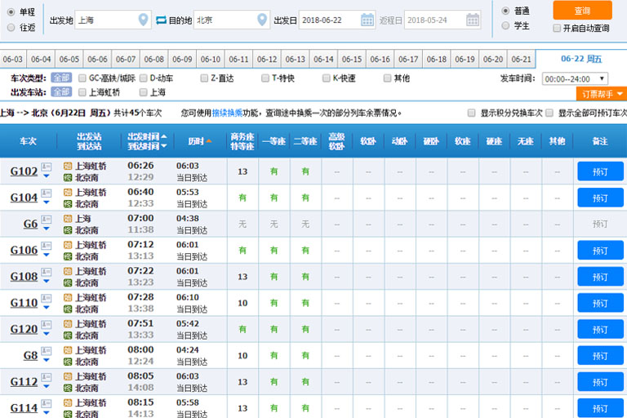This screenshot has height=418, width=627.
Task: Check the K-快速 train type filter
Action: (327, 78)
